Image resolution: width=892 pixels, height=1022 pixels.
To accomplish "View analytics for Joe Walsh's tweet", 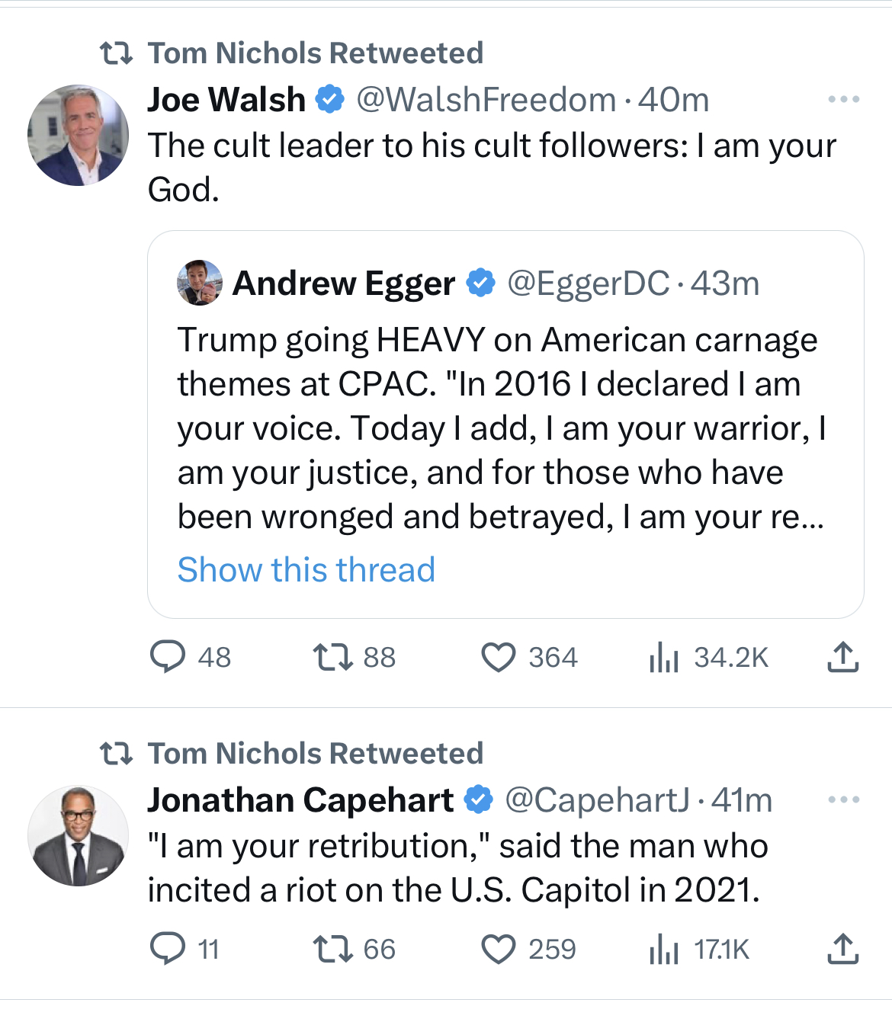I will [x=664, y=657].
